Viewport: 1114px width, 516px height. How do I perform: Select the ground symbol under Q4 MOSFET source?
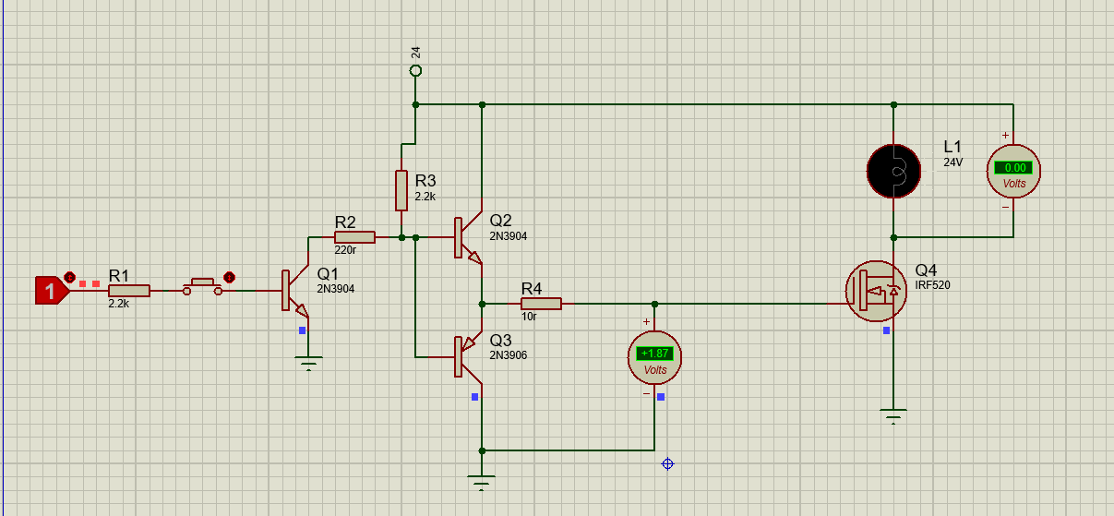(892, 415)
